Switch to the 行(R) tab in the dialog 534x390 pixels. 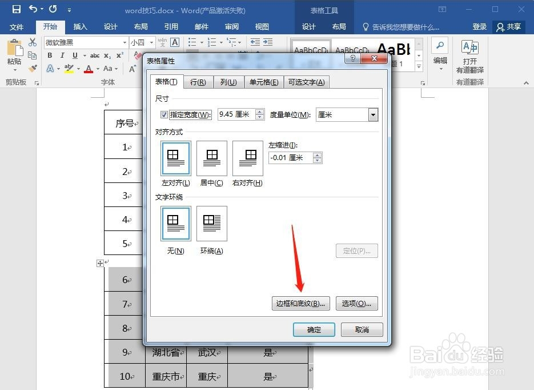pos(198,82)
